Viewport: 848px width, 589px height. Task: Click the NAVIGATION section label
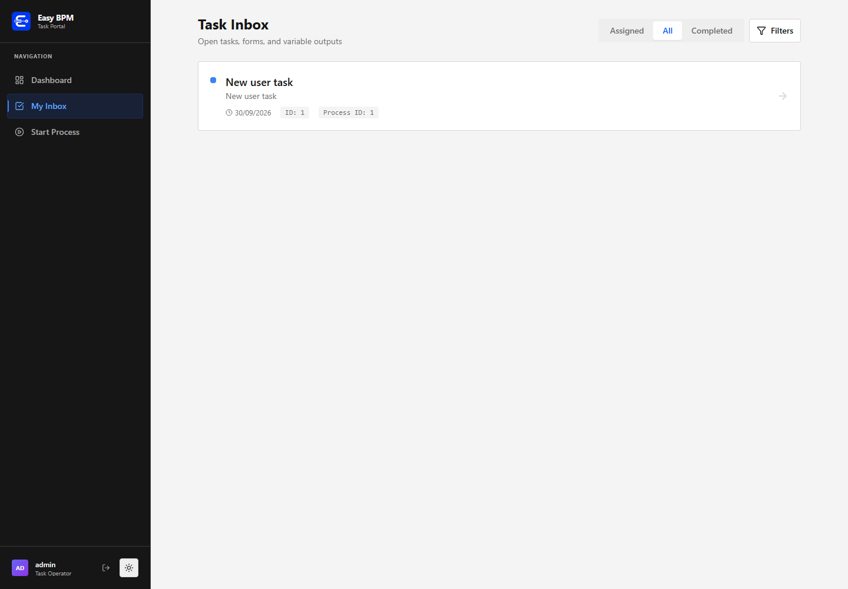33,57
